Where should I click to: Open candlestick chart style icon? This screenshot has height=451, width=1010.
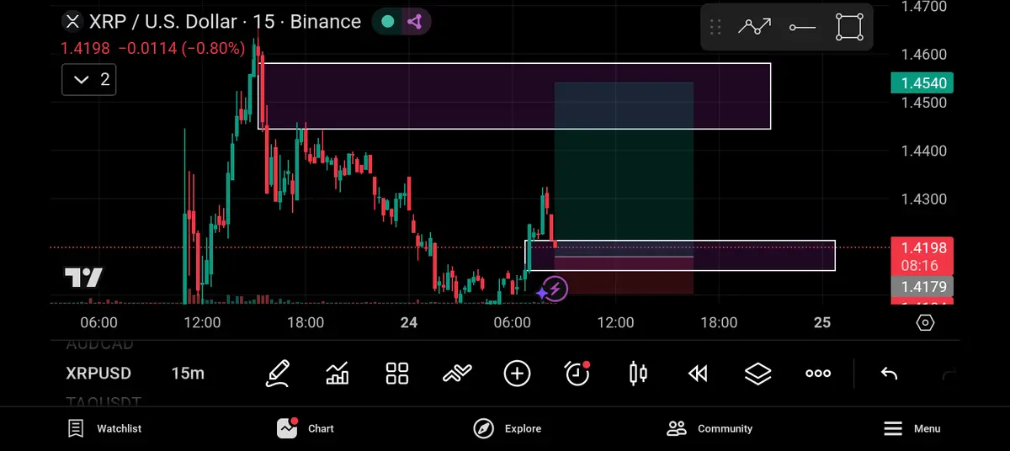(x=638, y=374)
